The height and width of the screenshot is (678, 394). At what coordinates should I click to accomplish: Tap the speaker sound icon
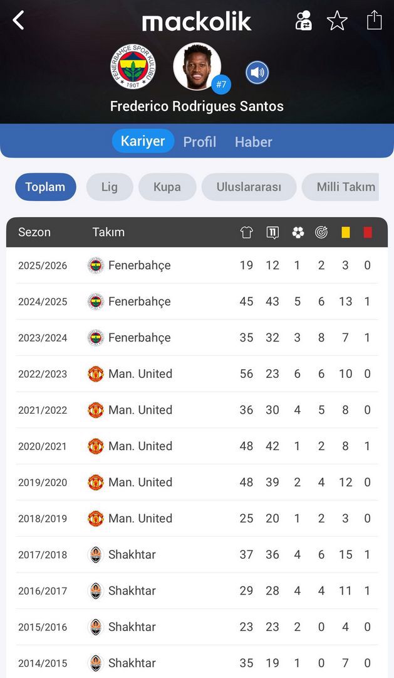[x=257, y=73]
